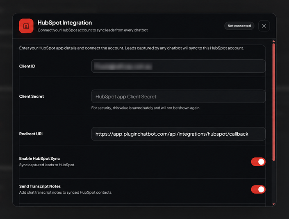Image resolution: width=289 pixels, height=219 pixels.
Task: Toggle Enable HubSpot Sync switch
Action: 258,162
